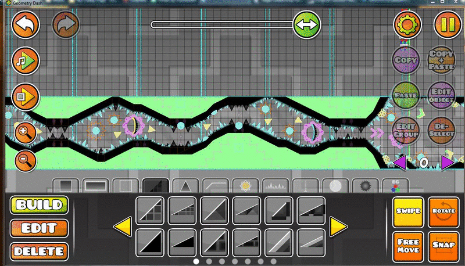Switch to Delete mode
The image size is (465, 266).
click(x=39, y=251)
